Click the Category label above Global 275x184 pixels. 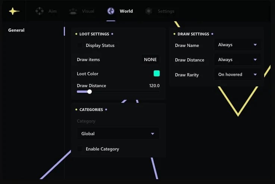(x=86, y=121)
